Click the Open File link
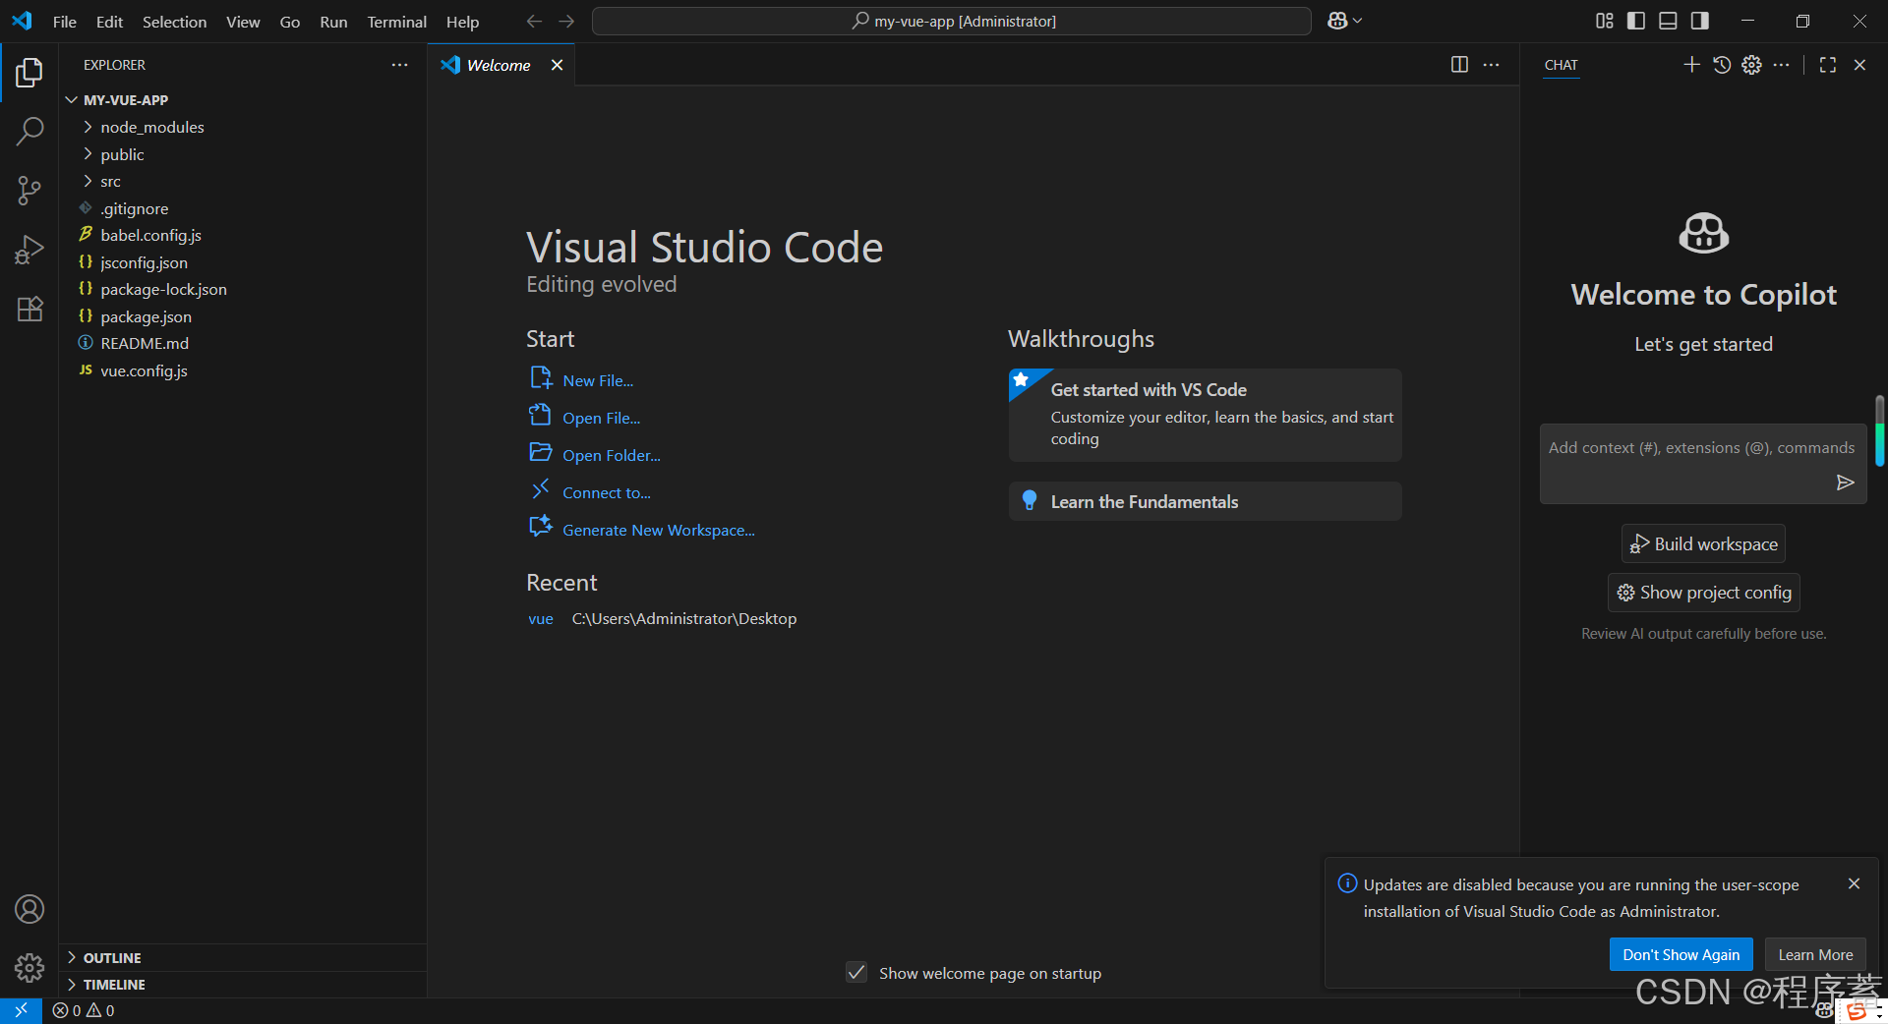The image size is (1888, 1024). [601, 418]
